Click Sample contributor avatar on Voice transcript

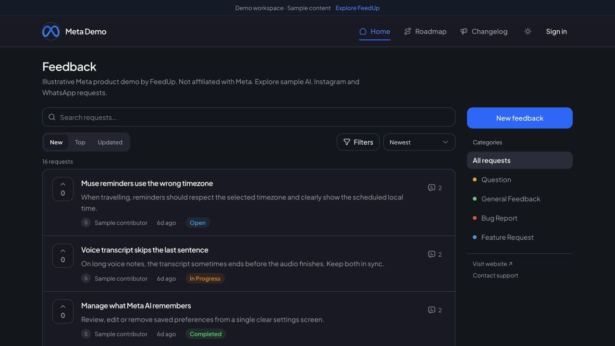[86, 278]
